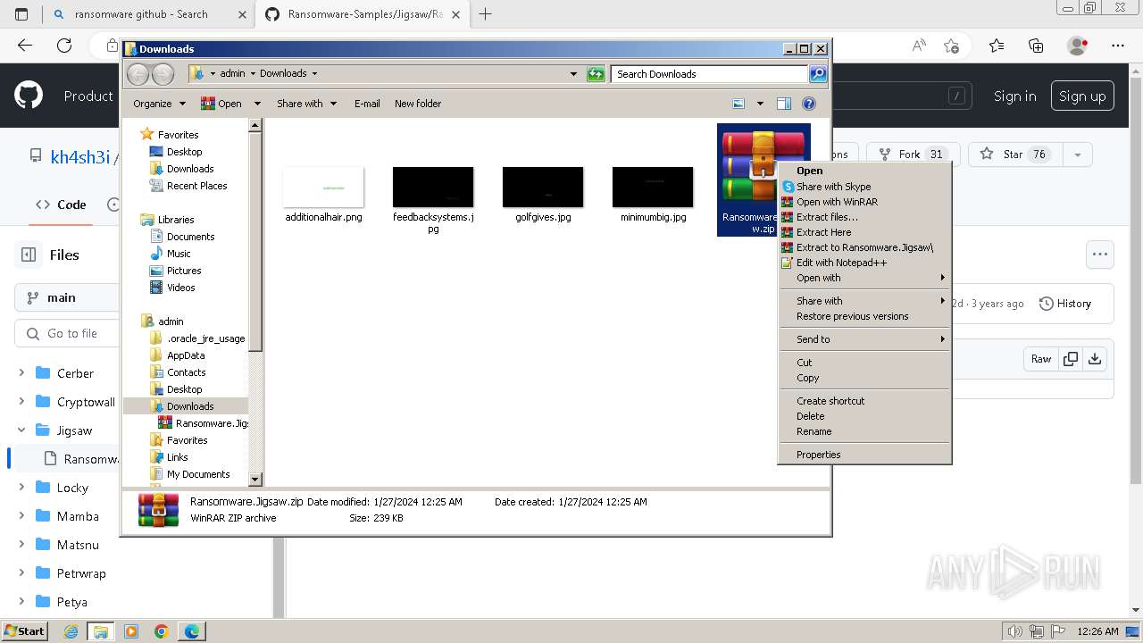Image resolution: width=1143 pixels, height=643 pixels.
Task: Select AppData folder in tree
Action: [x=186, y=355]
